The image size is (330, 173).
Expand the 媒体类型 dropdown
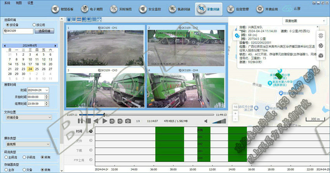point(28,144)
